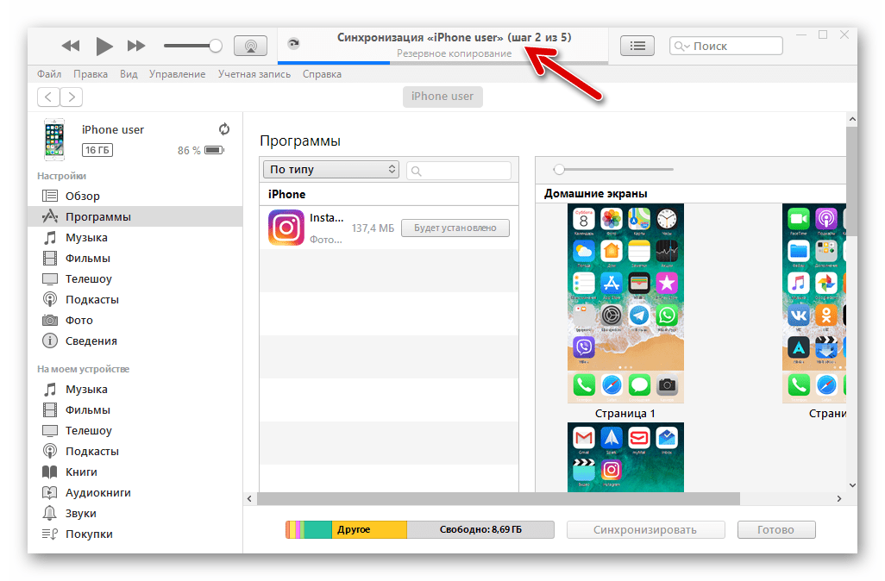Open the Управление menu
Screen dimensions: 885x581
pos(177,74)
